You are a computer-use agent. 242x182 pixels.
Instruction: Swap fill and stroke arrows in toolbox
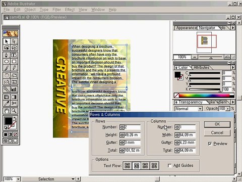pos(15,118)
